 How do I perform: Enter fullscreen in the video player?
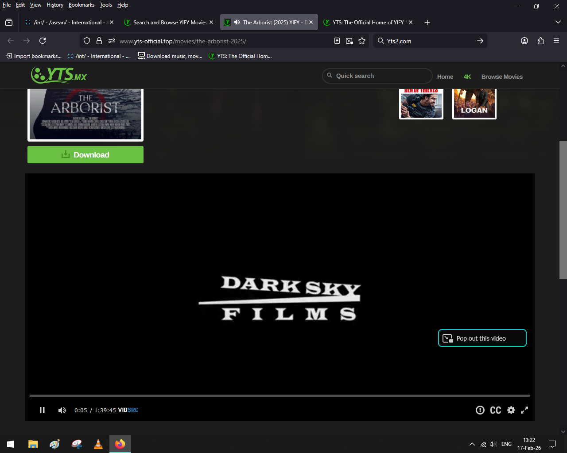point(524,410)
